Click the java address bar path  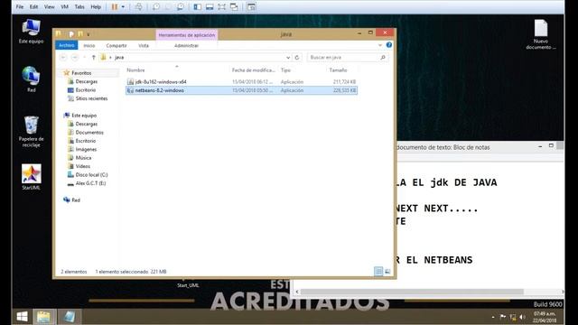click(x=119, y=58)
